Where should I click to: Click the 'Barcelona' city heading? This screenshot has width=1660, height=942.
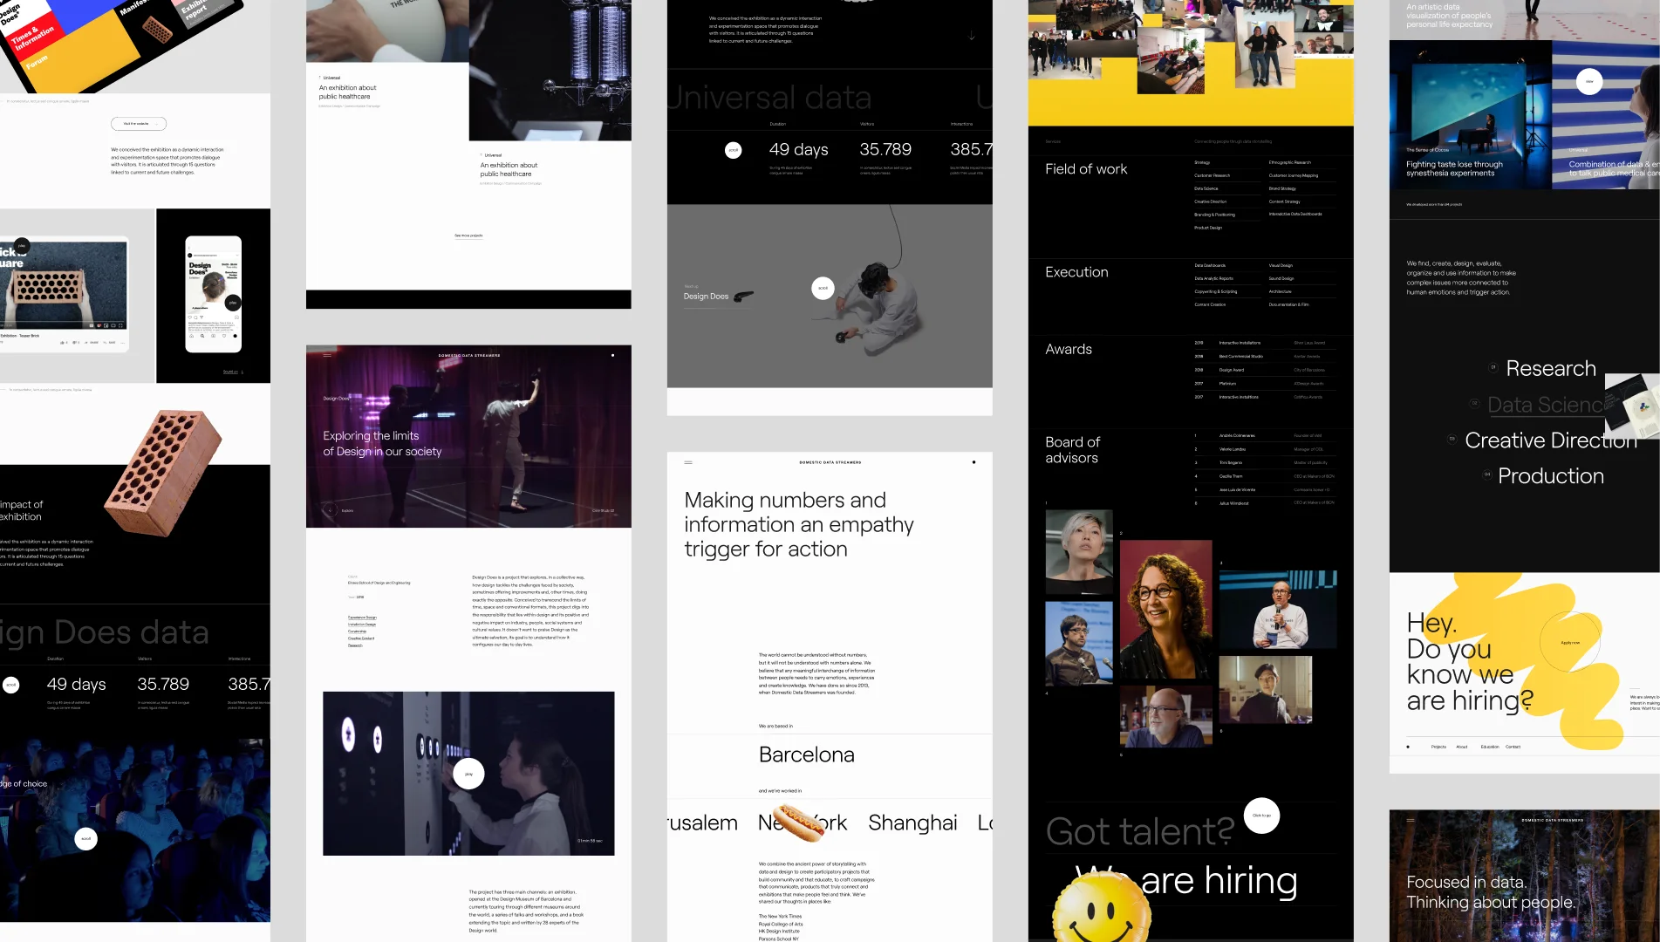click(x=807, y=755)
